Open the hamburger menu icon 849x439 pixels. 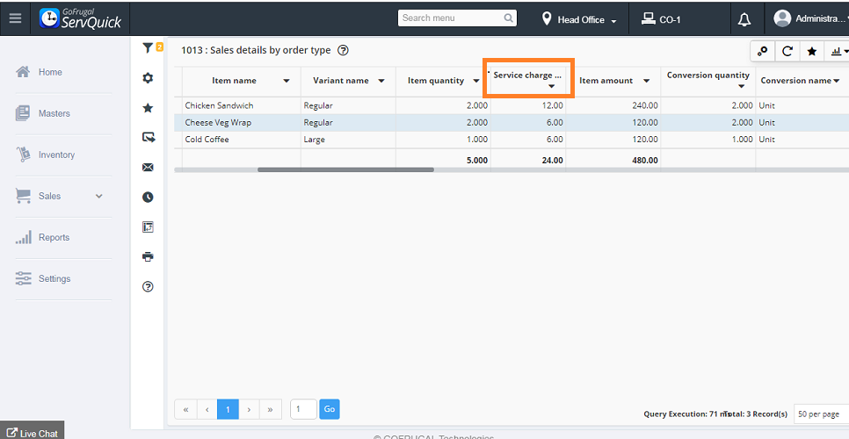[15, 18]
